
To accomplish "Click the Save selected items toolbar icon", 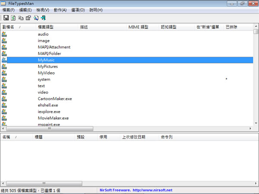I will click(6, 18).
